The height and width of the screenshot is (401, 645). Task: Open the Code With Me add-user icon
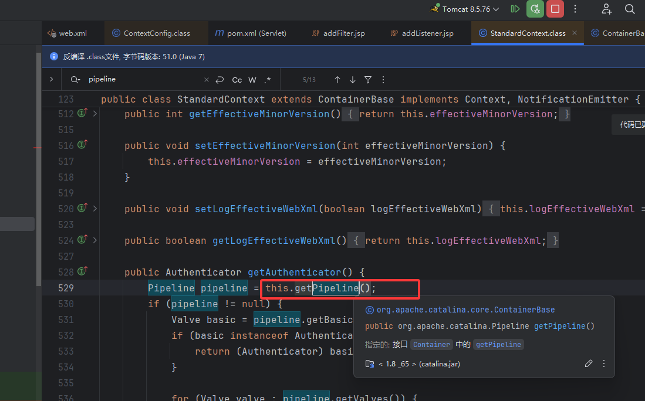coord(607,9)
